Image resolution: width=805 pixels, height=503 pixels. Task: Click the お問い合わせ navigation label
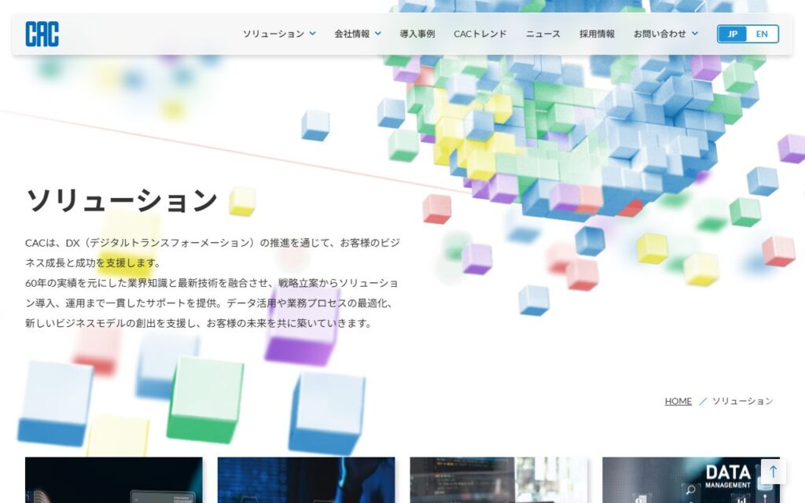660,34
